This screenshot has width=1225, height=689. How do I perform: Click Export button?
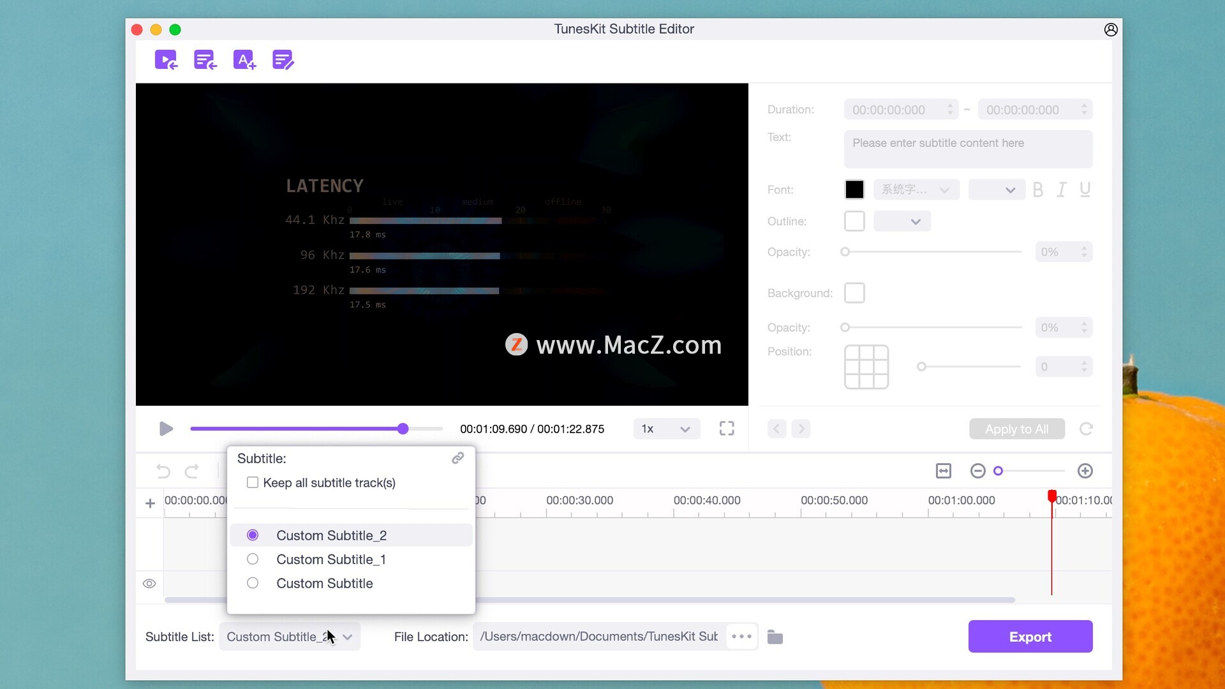point(1030,637)
